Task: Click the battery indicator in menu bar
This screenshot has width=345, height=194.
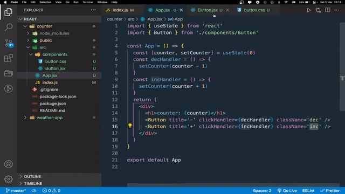Action: pyautogui.click(x=305, y=2)
